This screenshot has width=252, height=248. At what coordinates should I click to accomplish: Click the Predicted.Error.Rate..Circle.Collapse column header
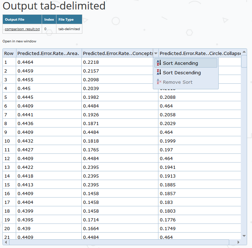[200, 53]
